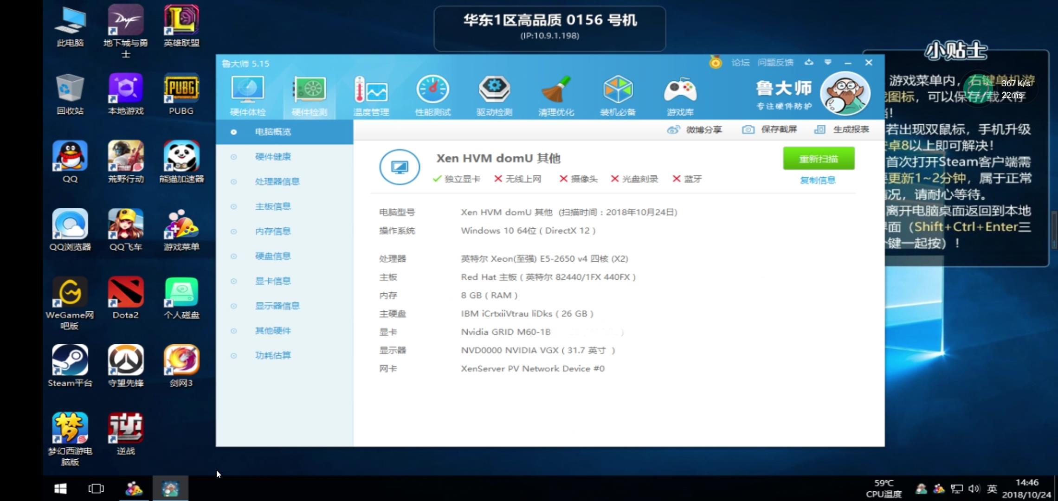
Task: Open QQ desktop shortcut
Action: tap(70, 162)
